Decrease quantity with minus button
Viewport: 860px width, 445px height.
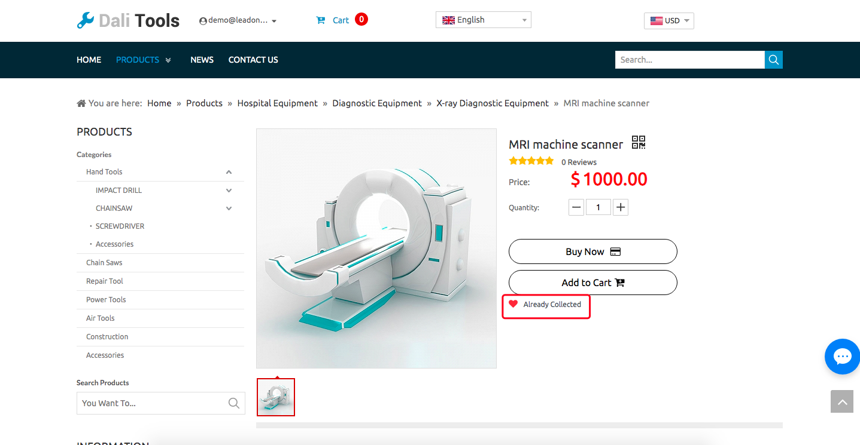coord(576,207)
